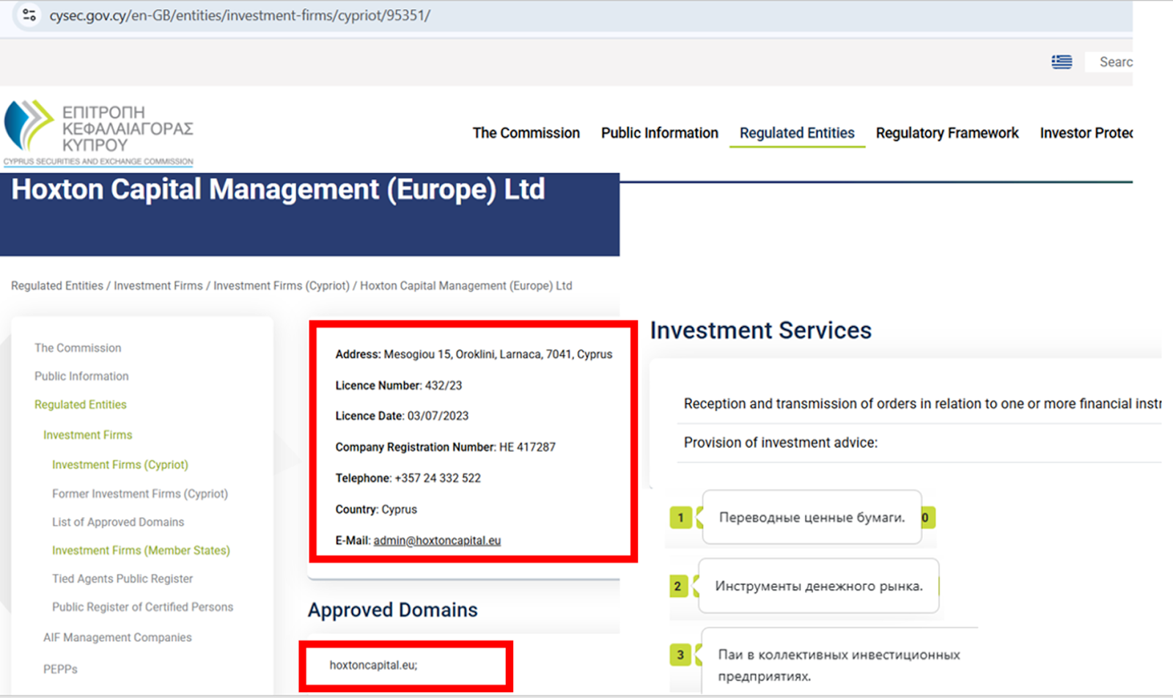Click Regulated Entities breadcrumb link
1173x698 pixels.
57,286
